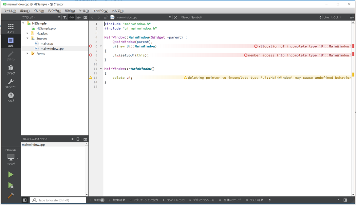
Task: Click warning marker on line 13
Action: [91, 77]
